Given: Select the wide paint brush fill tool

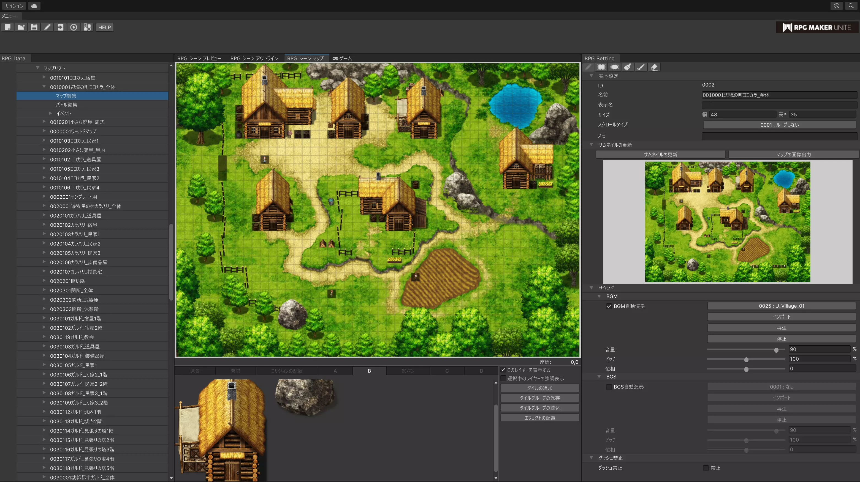Looking at the screenshot, I should pos(628,67).
